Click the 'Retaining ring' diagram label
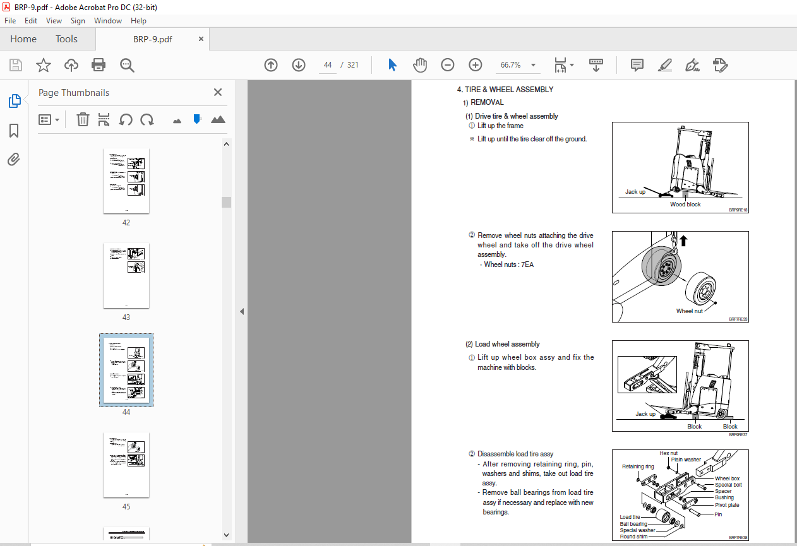The height and width of the screenshot is (546, 797). point(638,467)
